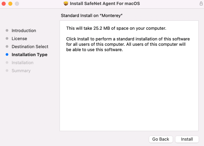Select the License step label
This screenshot has width=204, height=146.
[x=19, y=38]
